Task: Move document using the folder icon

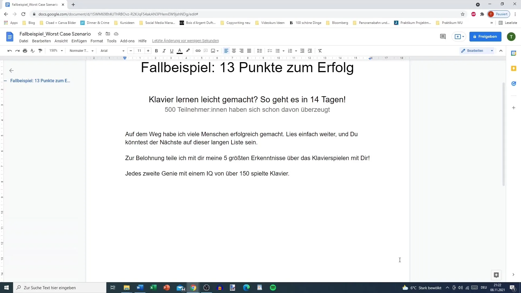Action: (x=108, y=34)
